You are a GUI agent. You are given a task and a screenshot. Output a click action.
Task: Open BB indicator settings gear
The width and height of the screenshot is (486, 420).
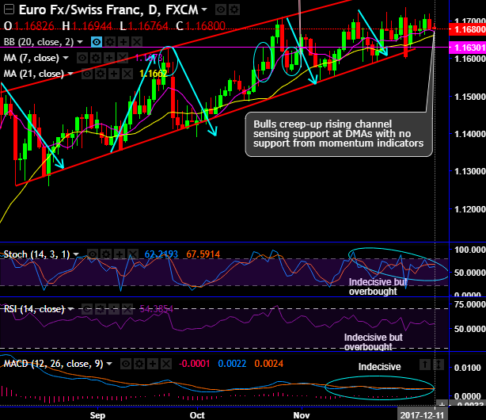point(110,41)
